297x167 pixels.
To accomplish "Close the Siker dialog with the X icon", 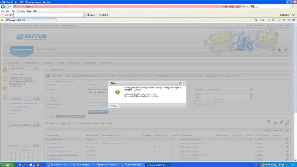I will (183, 83).
